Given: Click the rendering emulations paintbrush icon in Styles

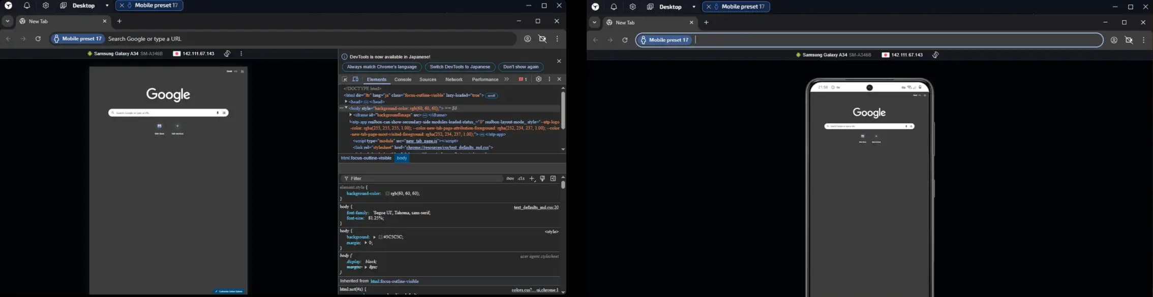Looking at the screenshot, I should pos(542,179).
